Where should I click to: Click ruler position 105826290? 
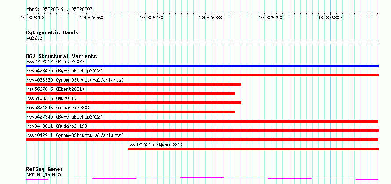click(x=271, y=18)
